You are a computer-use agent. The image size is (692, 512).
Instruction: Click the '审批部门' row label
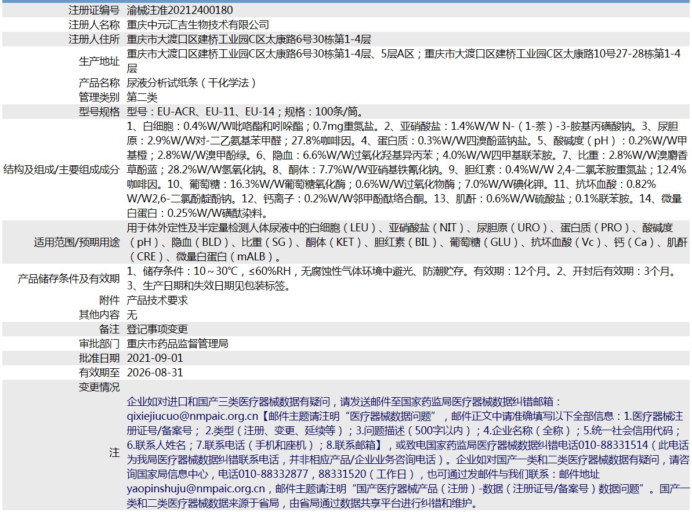click(x=99, y=344)
